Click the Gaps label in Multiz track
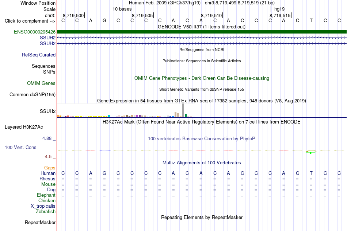This screenshot has width=347, height=231. pyautogui.click(x=50, y=168)
